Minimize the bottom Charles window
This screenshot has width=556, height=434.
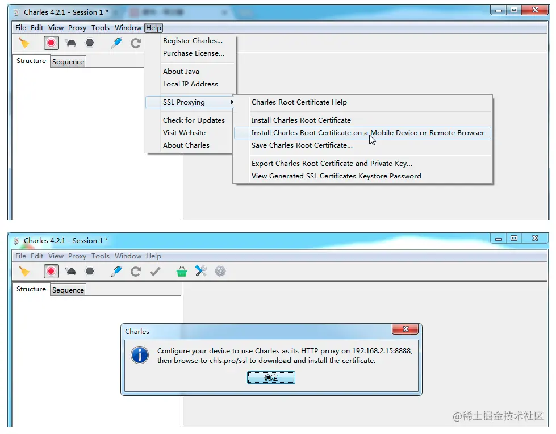click(499, 239)
